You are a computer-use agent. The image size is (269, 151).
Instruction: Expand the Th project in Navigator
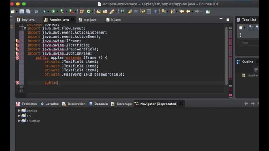coord(19,116)
